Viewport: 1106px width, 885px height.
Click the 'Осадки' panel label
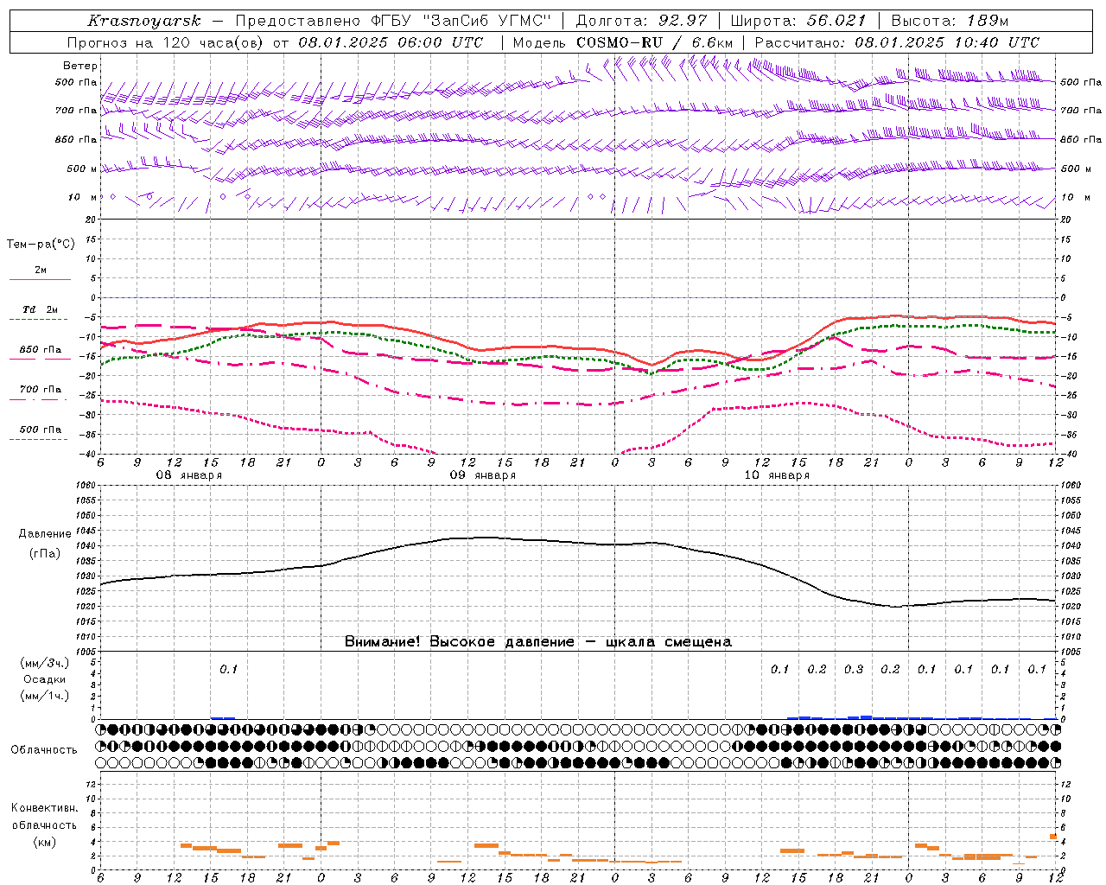45,679
